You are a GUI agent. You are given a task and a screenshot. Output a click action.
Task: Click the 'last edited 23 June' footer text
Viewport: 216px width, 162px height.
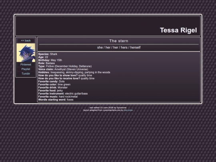(x=108, y=108)
